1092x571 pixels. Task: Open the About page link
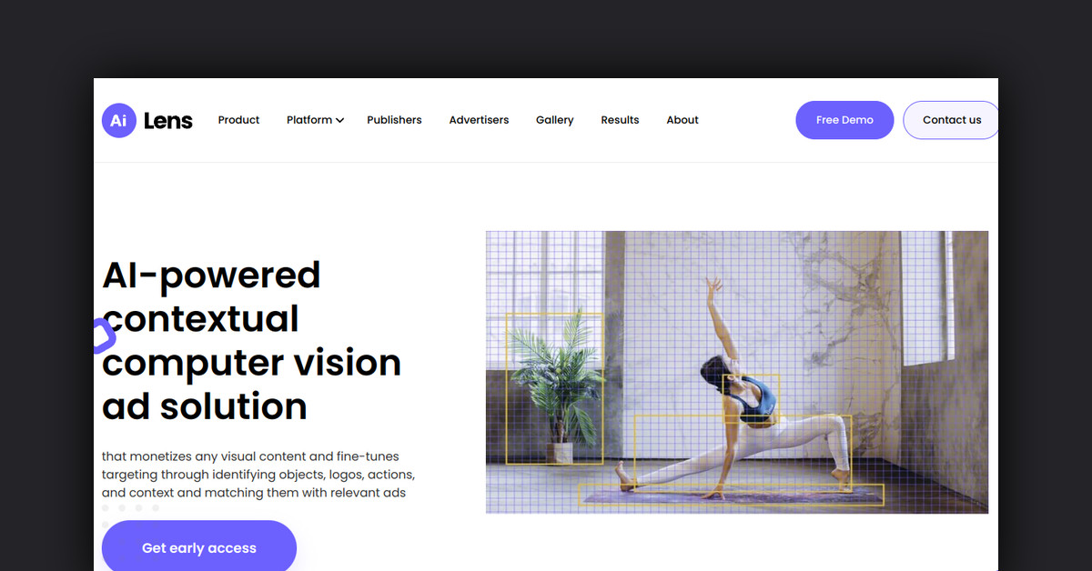tap(682, 120)
